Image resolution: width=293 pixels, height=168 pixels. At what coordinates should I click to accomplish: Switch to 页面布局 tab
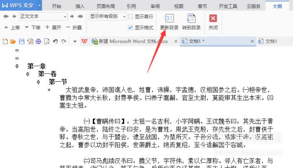105,6
